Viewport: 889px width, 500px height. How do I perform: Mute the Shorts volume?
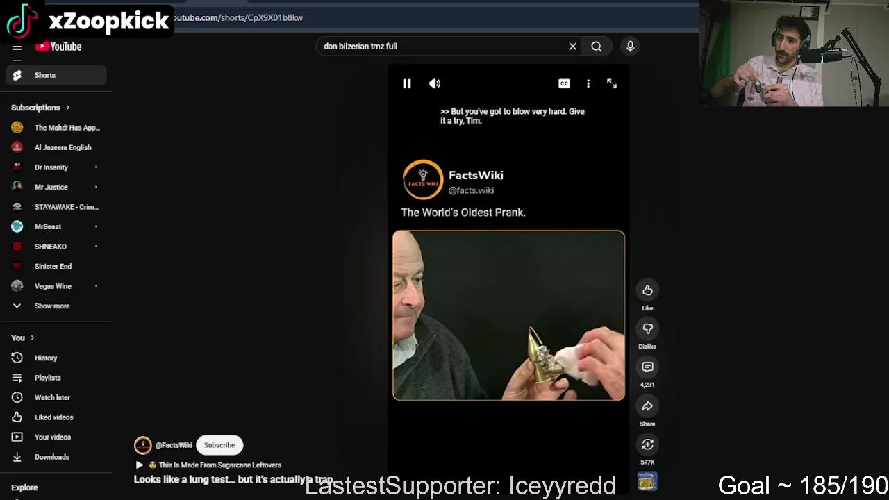coord(435,83)
